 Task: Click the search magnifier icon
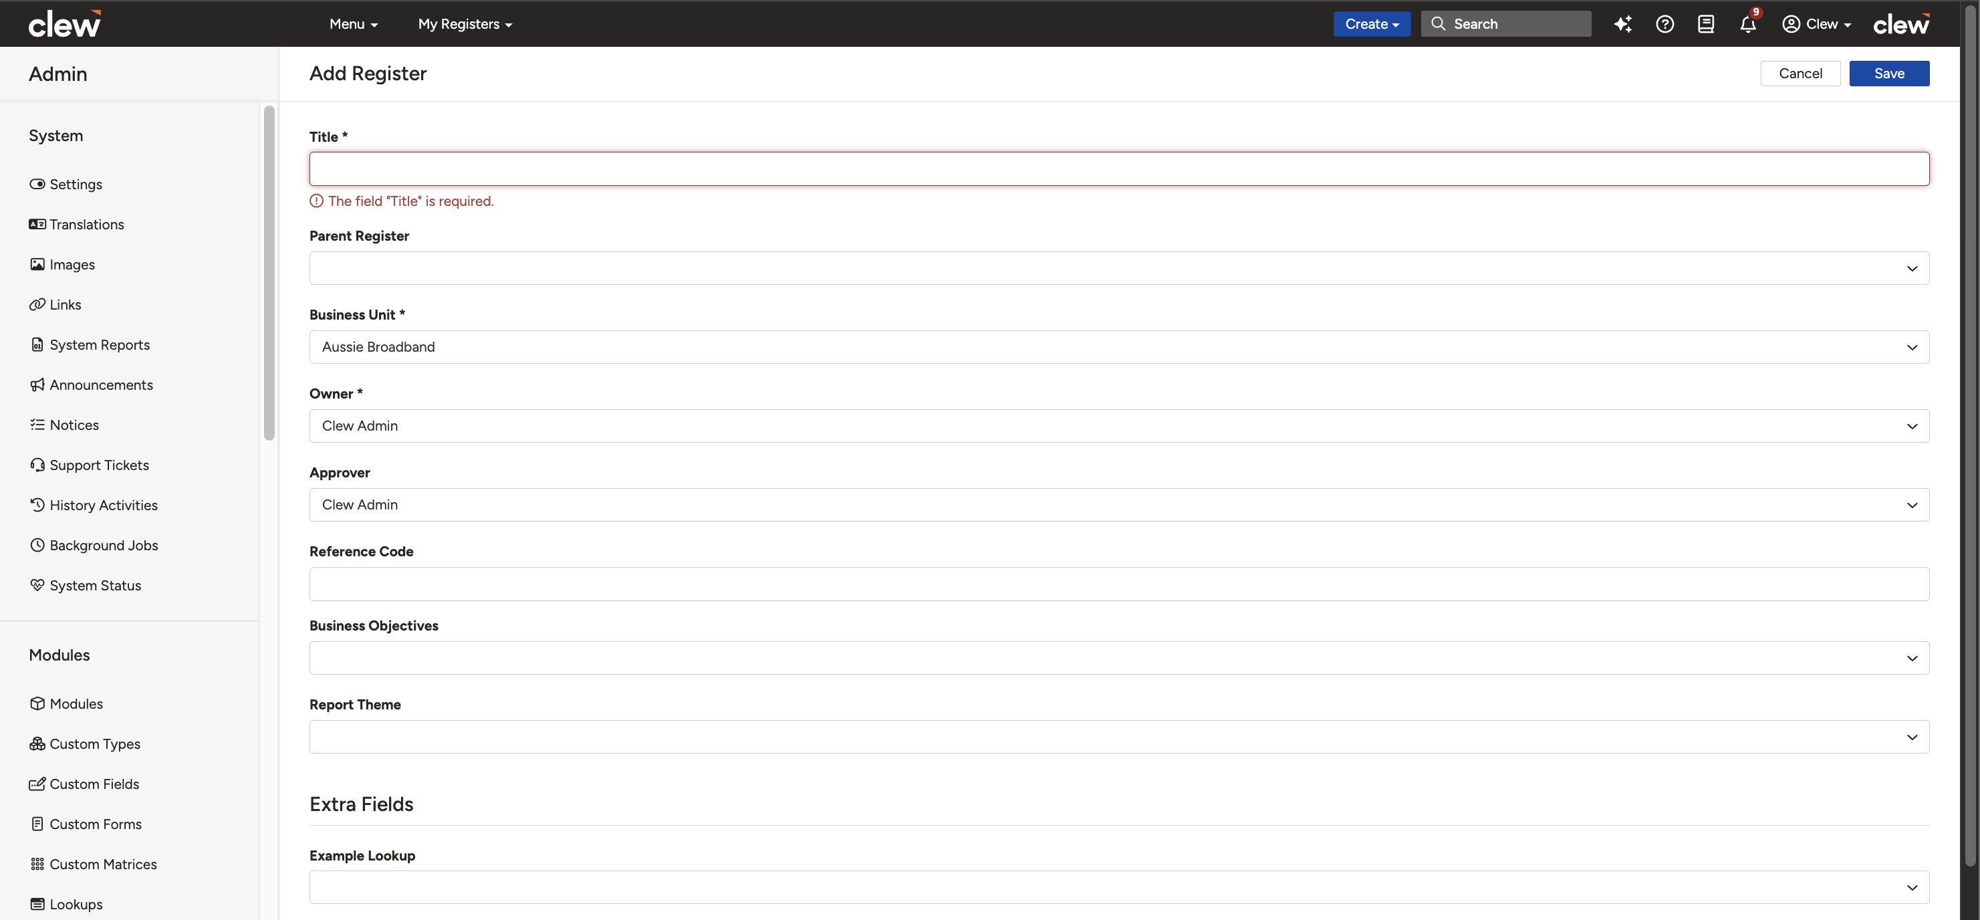[x=1438, y=24]
